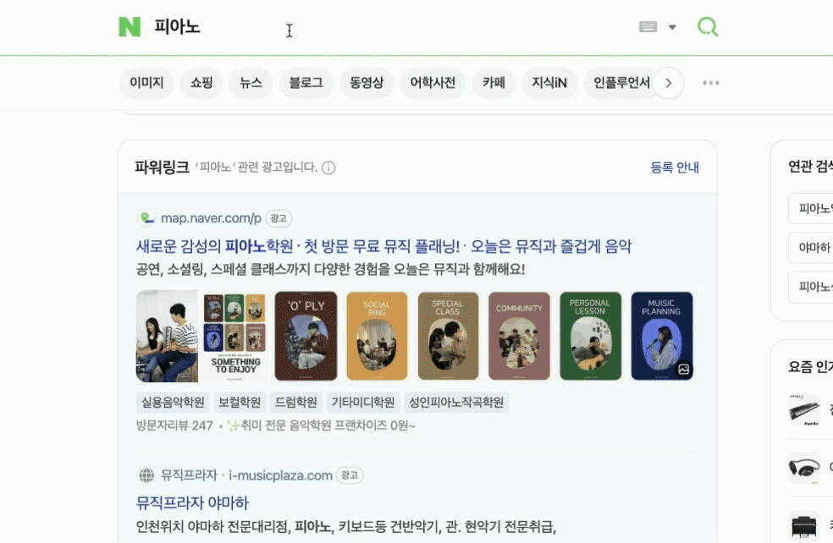Show more tabs with right chevron
The width and height of the screenshot is (833, 543).
668,83
